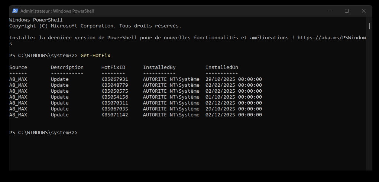Click the KB5050575 hotfix entry
Screen dimensions: 379x182
click(x=114, y=91)
